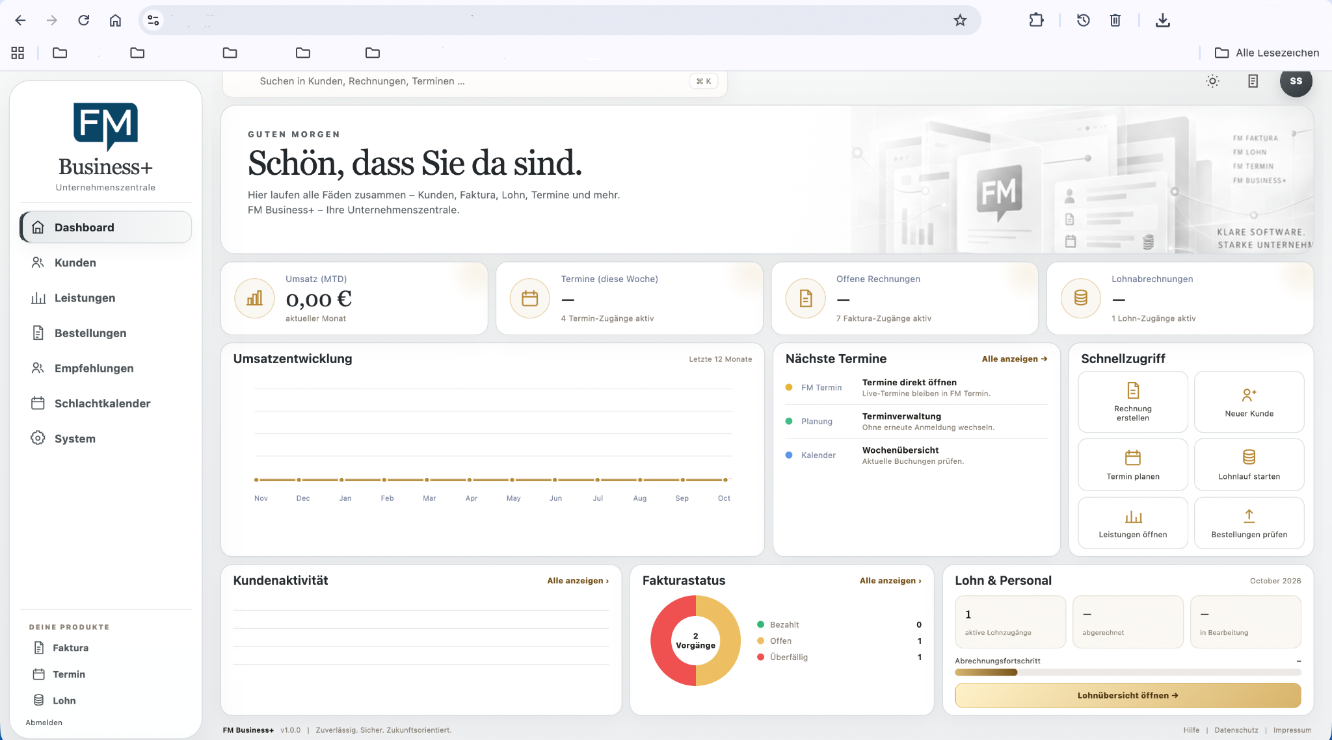This screenshot has width=1332, height=740.
Task: Click the Termine calendar card icon
Action: click(x=530, y=298)
